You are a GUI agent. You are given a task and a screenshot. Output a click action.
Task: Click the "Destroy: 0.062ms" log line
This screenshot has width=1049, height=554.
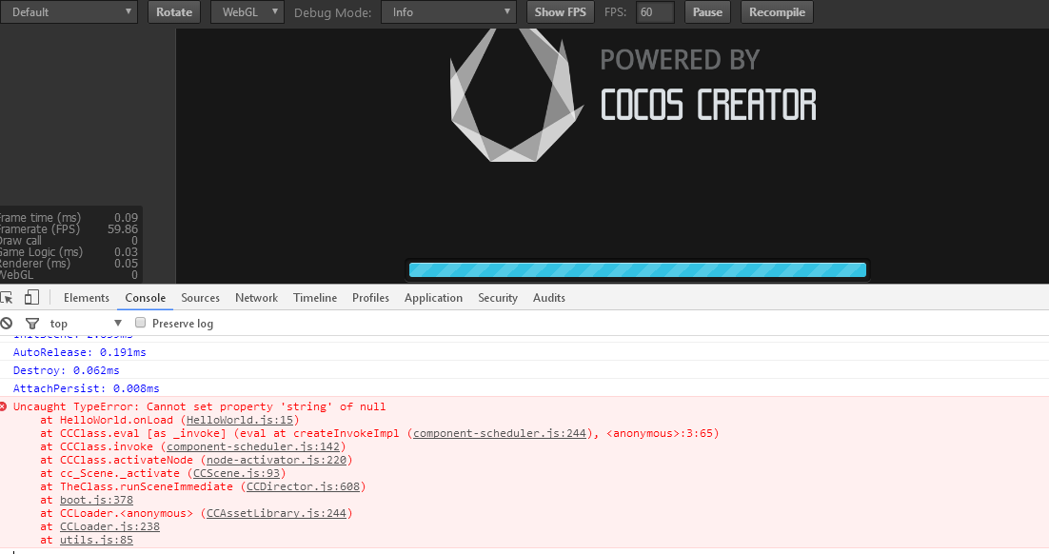(x=67, y=370)
